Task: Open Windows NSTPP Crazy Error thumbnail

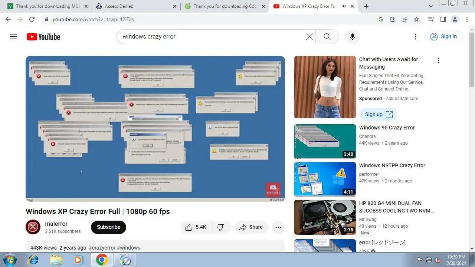Action: click(x=325, y=179)
